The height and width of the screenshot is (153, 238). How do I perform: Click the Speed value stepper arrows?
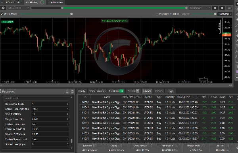[x=231, y=14]
